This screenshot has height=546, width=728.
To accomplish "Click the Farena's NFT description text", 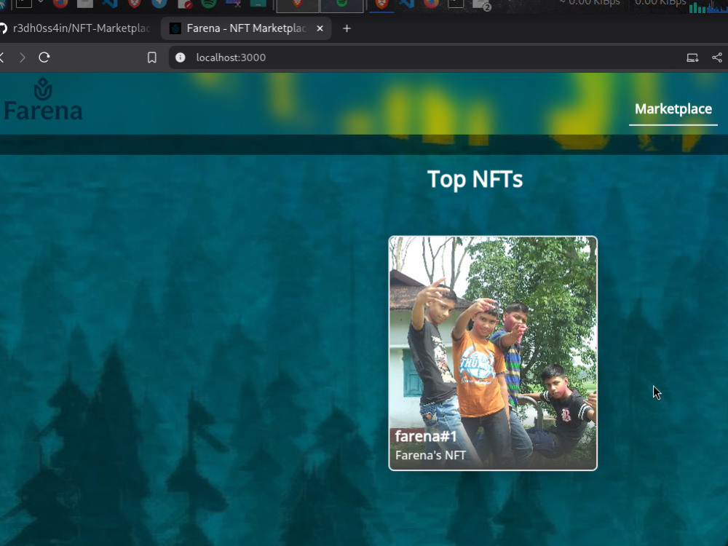I will point(430,456).
